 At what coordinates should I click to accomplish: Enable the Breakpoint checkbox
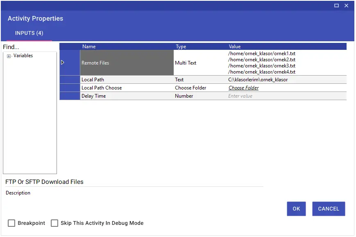pyautogui.click(x=11, y=223)
